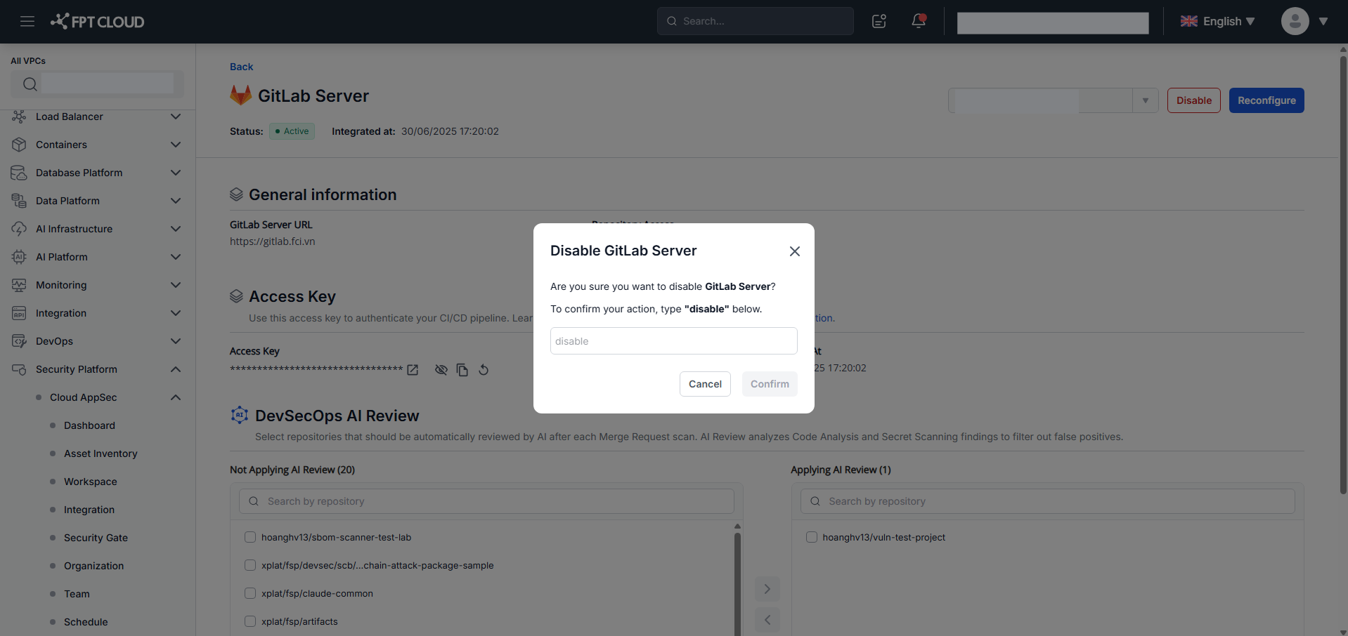This screenshot has width=1348, height=636.
Task: Click the DevOps sidebar icon
Action: click(19, 341)
